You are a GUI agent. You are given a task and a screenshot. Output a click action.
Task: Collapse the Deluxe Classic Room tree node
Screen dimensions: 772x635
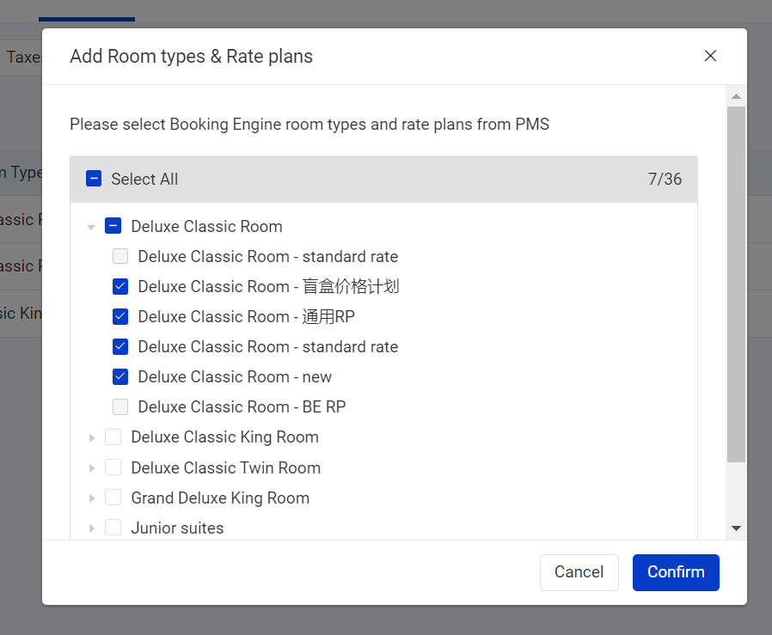tap(91, 227)
